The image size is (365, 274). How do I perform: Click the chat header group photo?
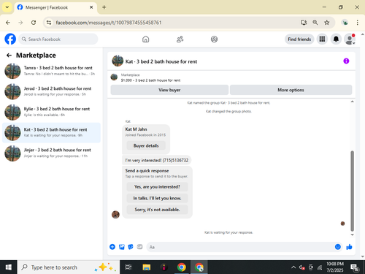tap(118, 61)
